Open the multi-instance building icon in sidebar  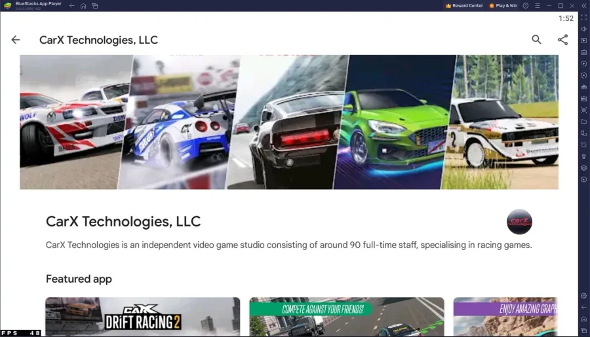pos(583,87)
